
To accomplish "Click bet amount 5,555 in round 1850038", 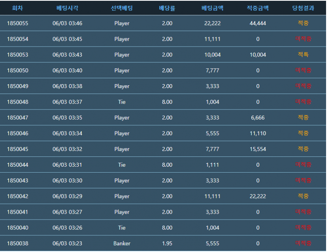I will tap(212, 243).
